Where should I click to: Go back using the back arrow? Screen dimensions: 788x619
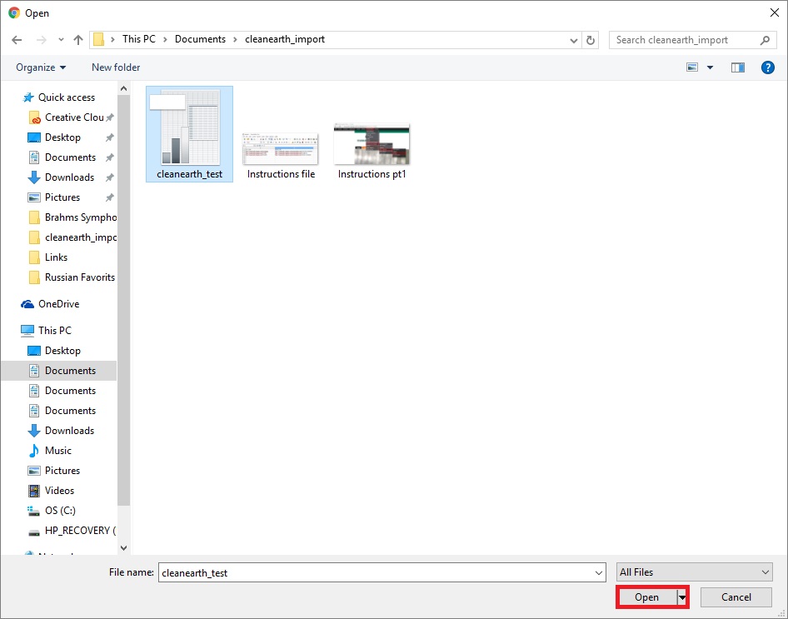(17, 40)
